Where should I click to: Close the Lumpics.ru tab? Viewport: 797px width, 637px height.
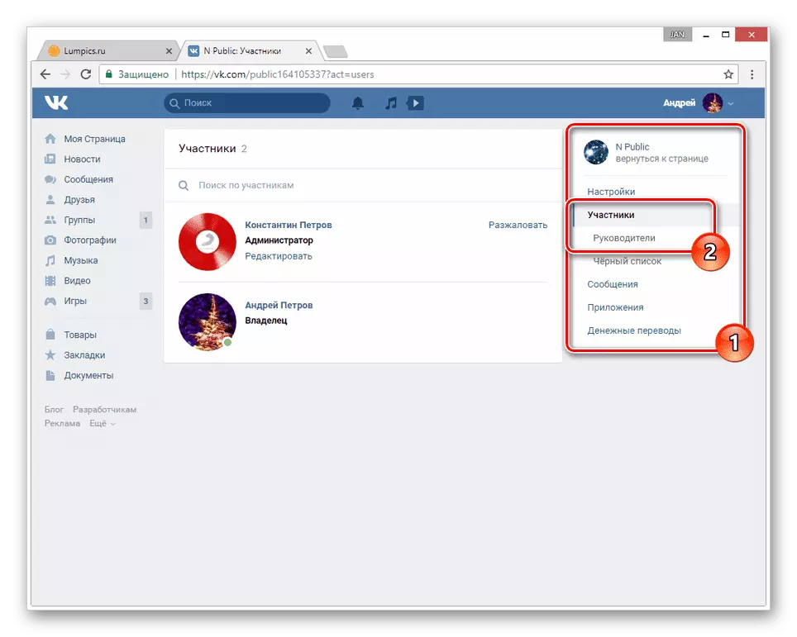[169, 50]
